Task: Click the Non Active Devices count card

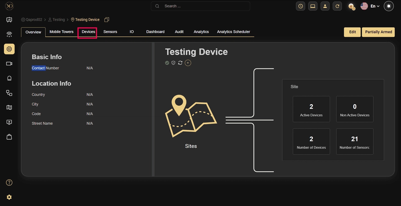Action: tap(354, 109)
